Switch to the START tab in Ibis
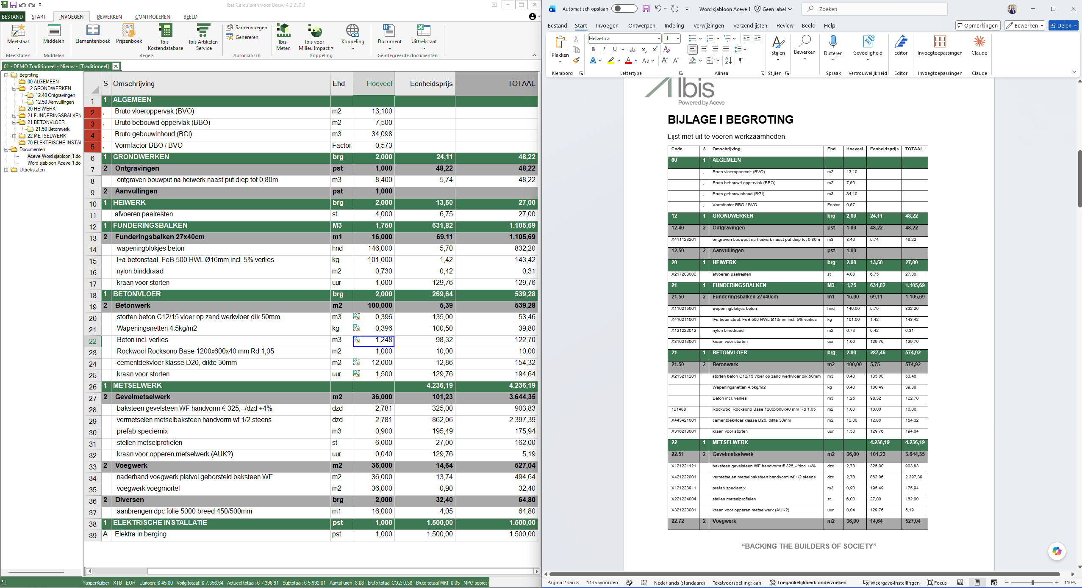The width and height of the screenshot is (1082, 588). tap(39, 17)
